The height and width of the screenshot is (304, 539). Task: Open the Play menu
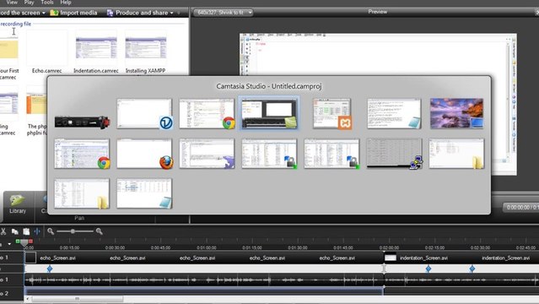(x=29, y=3)
